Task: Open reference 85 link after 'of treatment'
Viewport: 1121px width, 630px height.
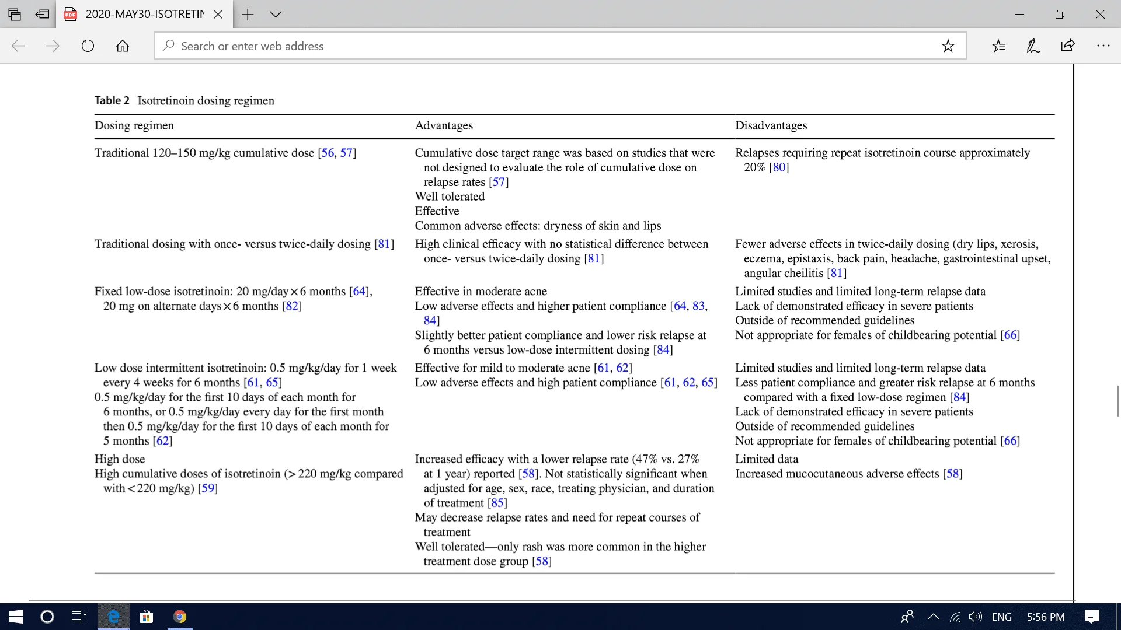Action: pos(497,503)
